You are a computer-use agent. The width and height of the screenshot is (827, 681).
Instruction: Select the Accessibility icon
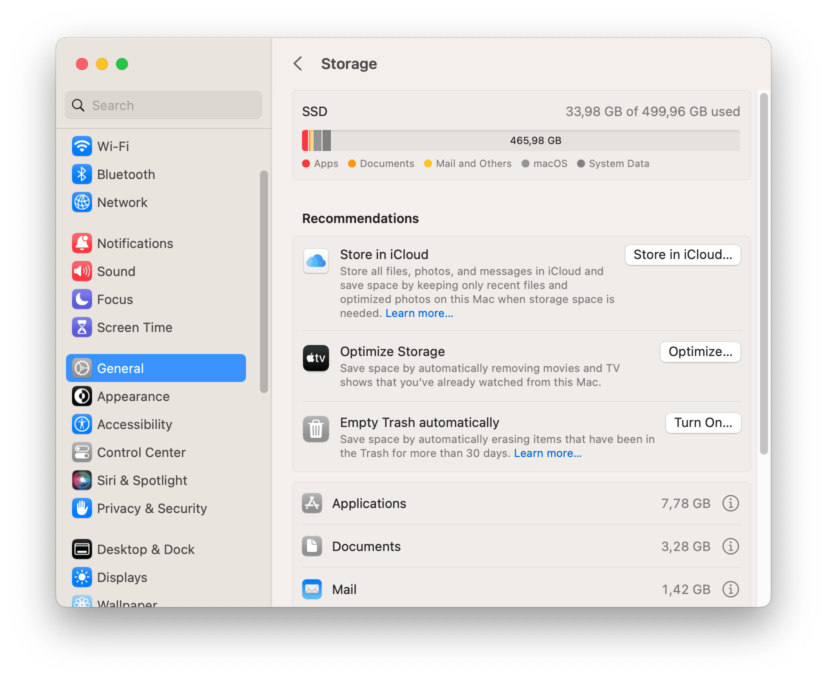click(82, 424)
